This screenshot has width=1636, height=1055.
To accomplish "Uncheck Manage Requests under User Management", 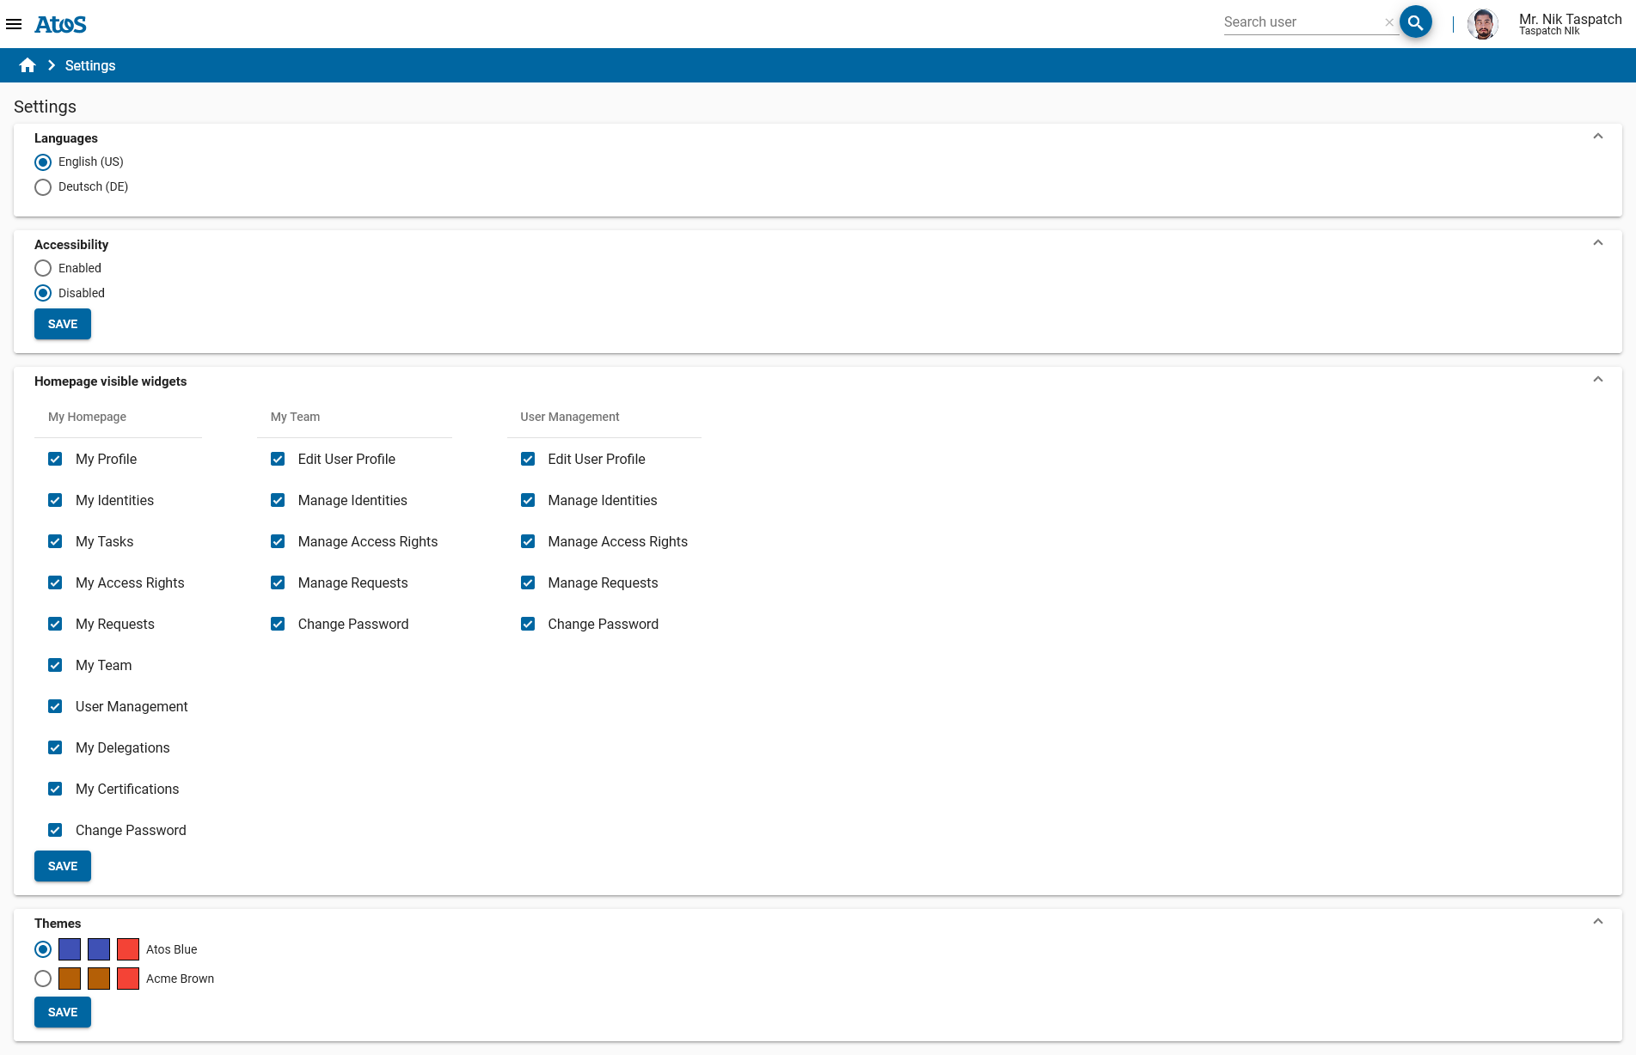I will click(528, 582).
